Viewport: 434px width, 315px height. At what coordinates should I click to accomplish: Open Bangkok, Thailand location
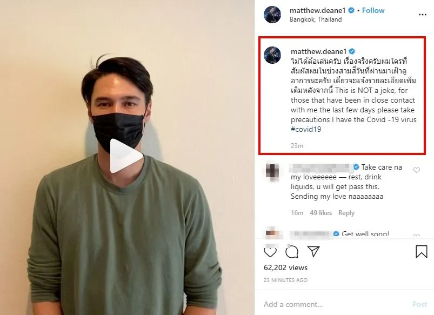316,19
